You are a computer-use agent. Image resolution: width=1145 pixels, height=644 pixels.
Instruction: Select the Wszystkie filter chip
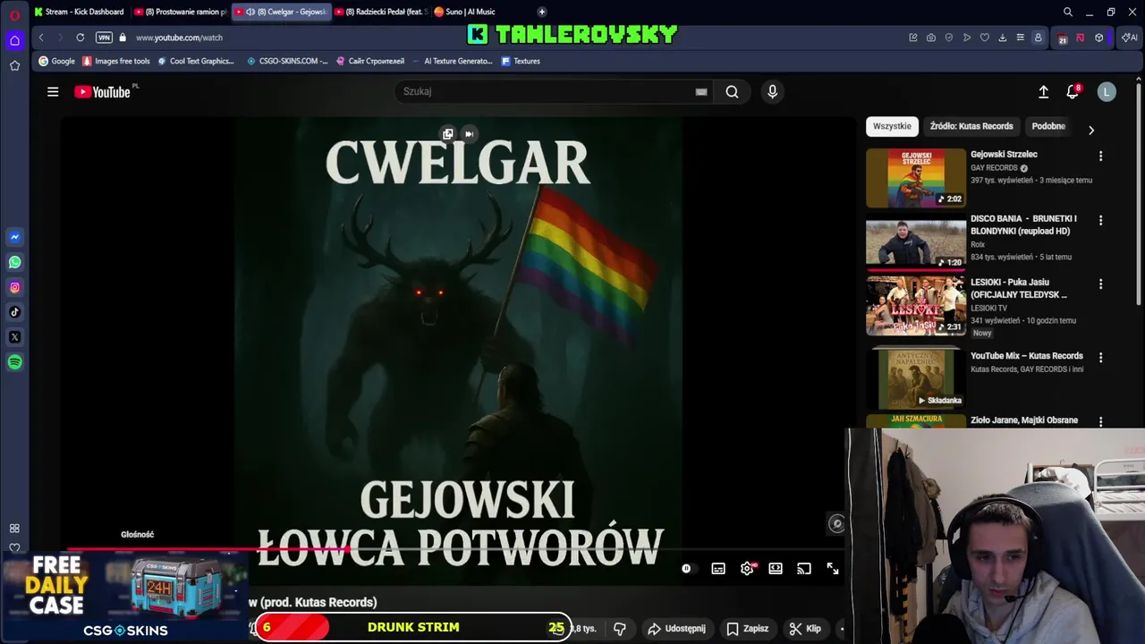(x=892, y=126)
